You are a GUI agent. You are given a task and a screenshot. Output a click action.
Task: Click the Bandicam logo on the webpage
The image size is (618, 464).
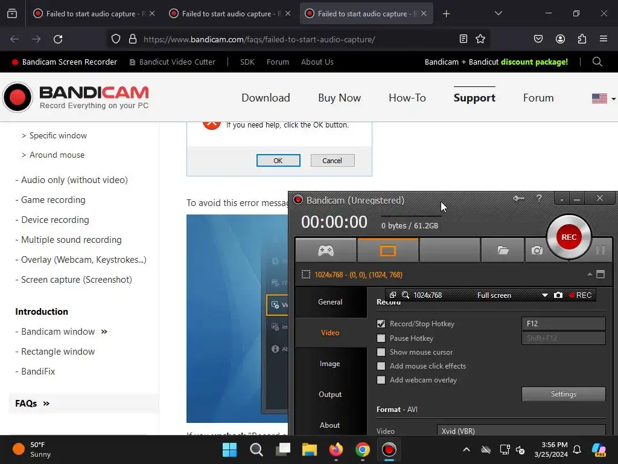click(x=76, y=97)
